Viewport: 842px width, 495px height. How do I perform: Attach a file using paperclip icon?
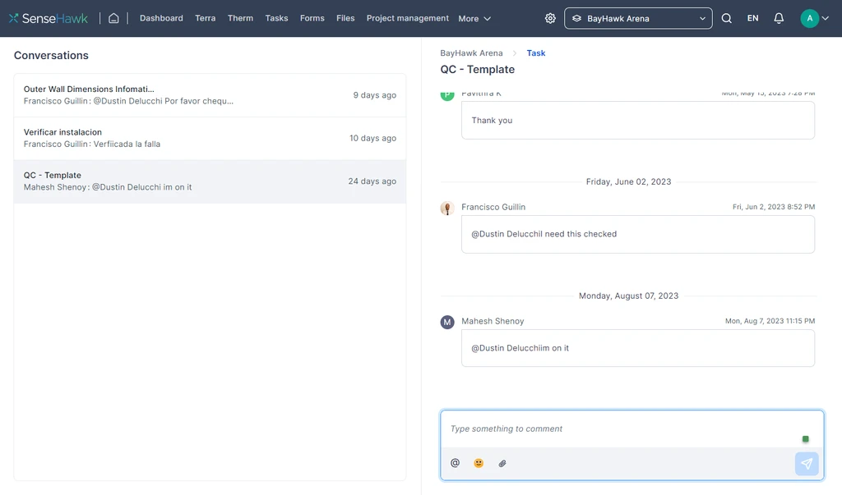(502, 463)
